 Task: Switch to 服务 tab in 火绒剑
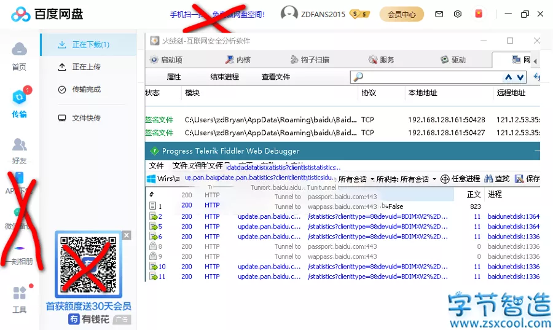pyautogui.click(x=381, y=60)
